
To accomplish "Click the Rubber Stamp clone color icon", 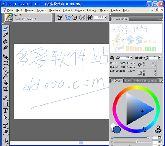I will click(158, 130).
